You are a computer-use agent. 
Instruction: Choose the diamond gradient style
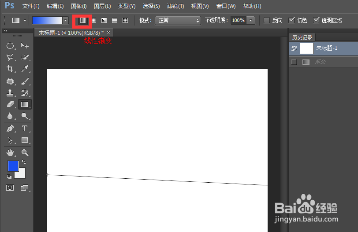point(125,20)
